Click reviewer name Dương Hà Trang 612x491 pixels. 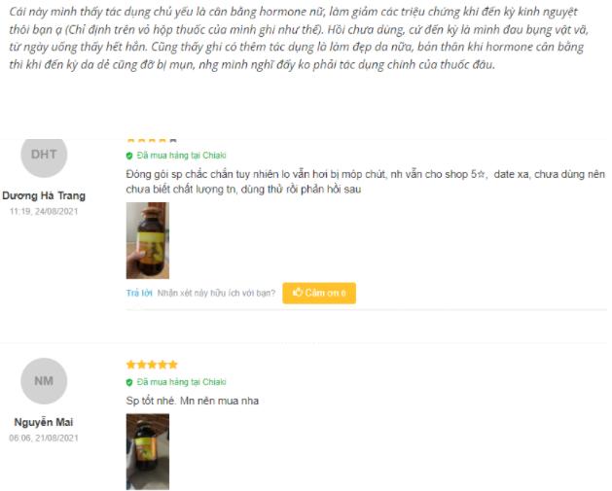[44, 195]
